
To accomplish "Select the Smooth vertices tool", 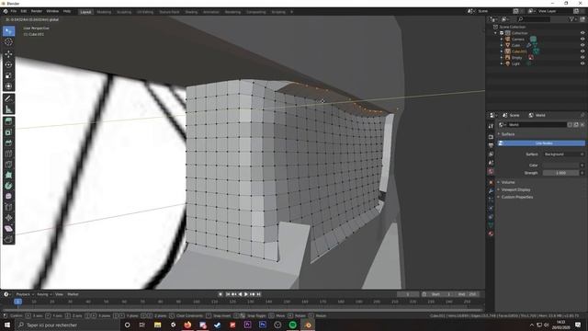I will (8, 196).
